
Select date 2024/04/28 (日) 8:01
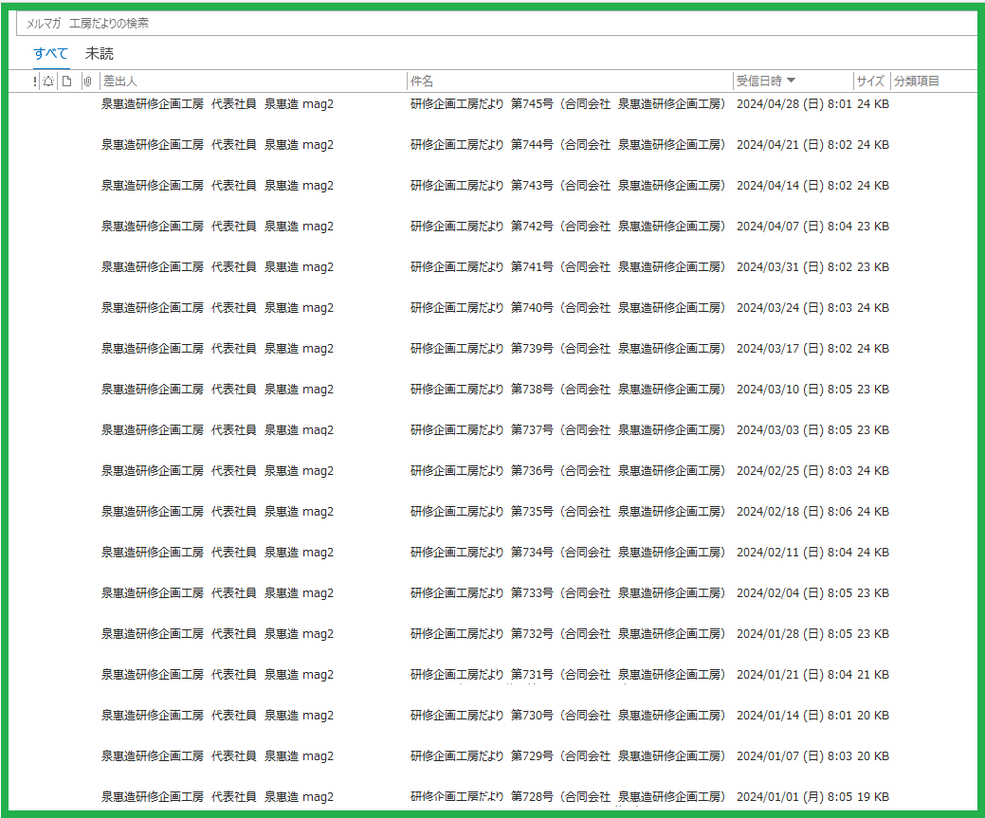[794, 103]
